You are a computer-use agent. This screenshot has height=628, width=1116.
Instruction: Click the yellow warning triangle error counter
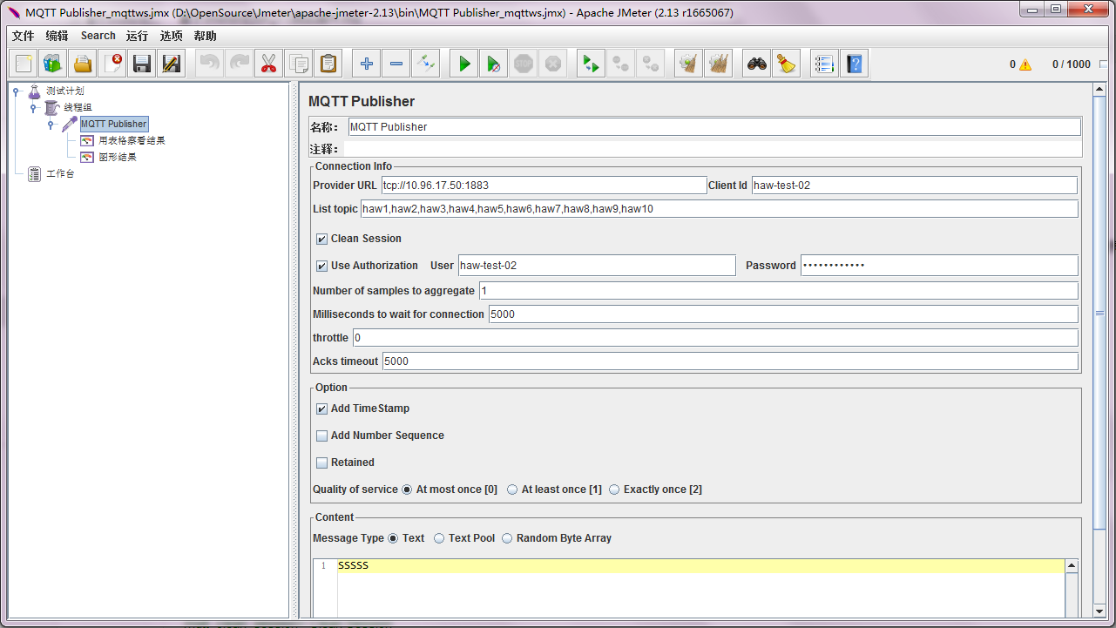pyautogui.click(x=1025, y=64)
